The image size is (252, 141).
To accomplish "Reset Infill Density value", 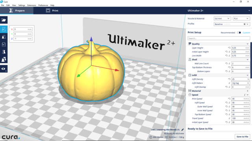I will [229, 79].
